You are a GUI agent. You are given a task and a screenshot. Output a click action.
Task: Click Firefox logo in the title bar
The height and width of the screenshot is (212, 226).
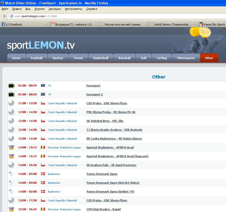click(x=2, y=3)
